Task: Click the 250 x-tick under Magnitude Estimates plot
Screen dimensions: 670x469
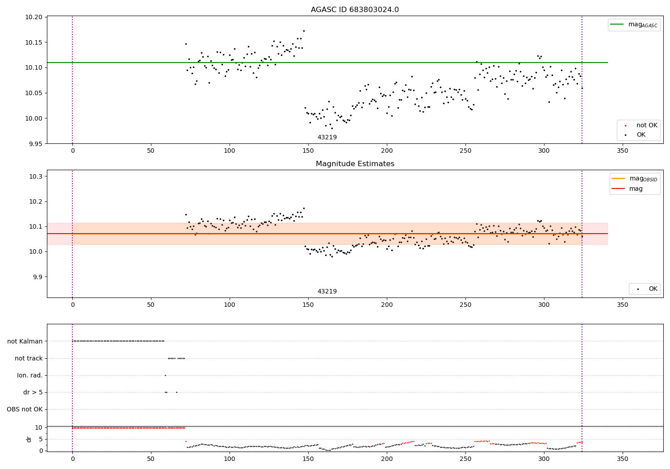Action: point(465,305)
